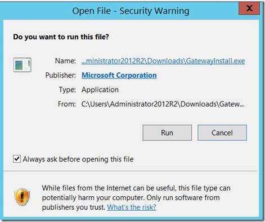Click the From: field label
265x222 pixels.
[67, 104]
